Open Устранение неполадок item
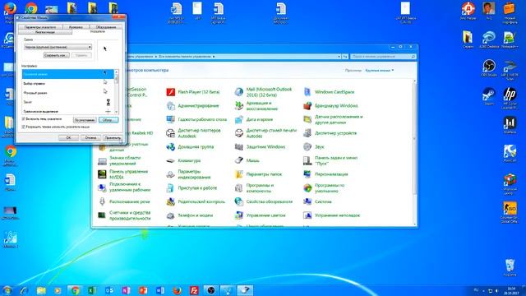 332,215
